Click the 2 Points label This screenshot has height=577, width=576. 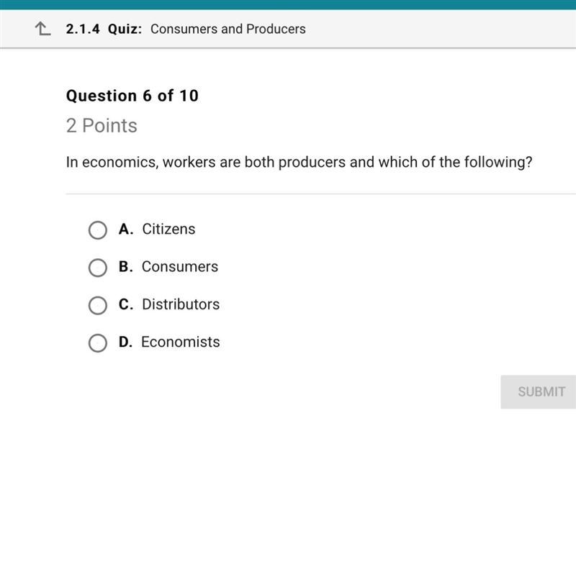(x=102, y=125)
